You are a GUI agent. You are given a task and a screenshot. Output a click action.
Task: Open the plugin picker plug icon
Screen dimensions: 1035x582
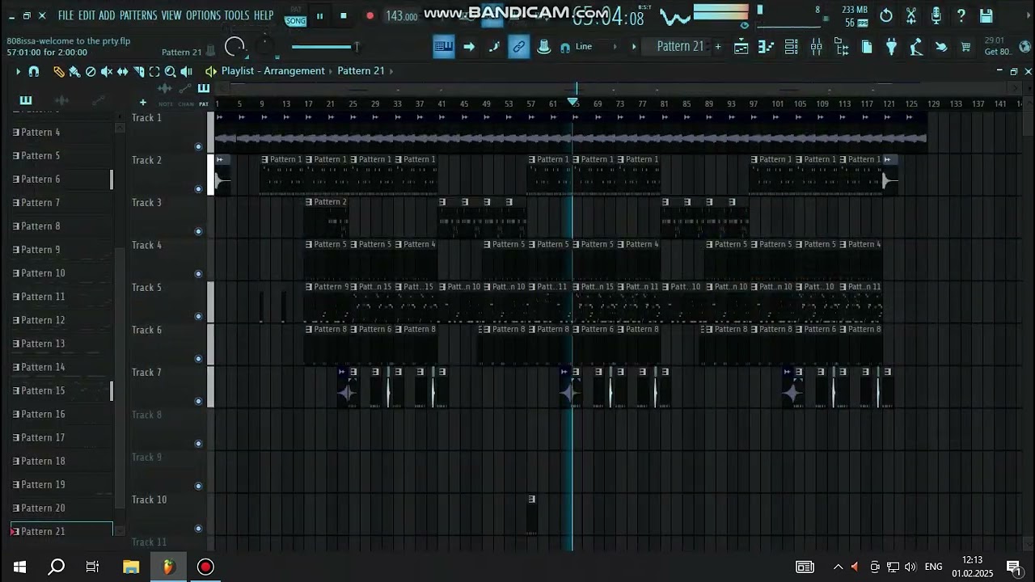coord(892,48)
